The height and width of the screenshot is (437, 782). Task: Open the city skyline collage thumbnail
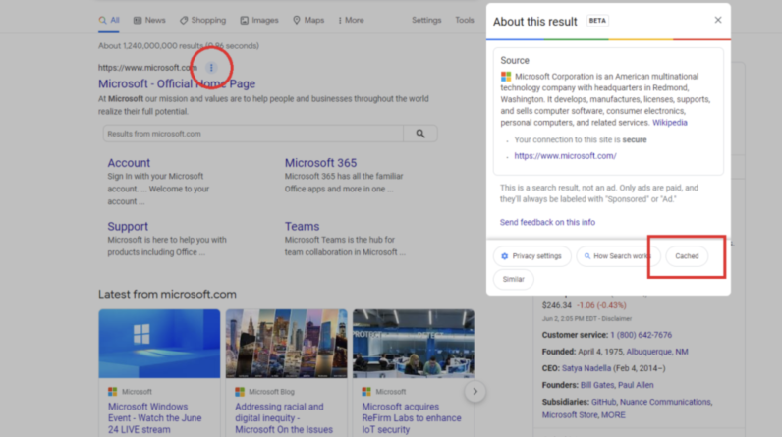coord(286,344)
